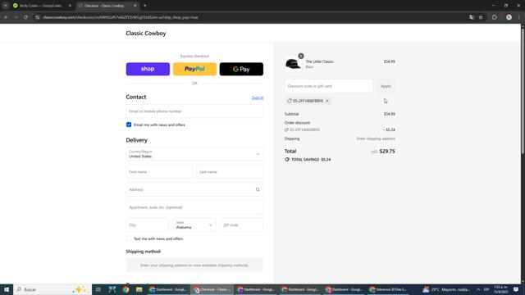Choose PayPal express checkout
This screenshot has height=295, width=525.
[194, 69]
